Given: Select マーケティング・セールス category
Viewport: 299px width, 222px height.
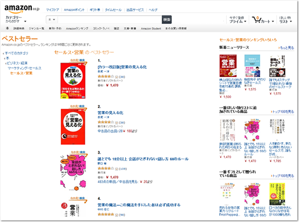Looking at the screenshot, I should (24, 68).
